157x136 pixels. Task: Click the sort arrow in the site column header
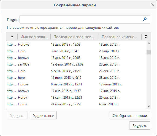12,36
